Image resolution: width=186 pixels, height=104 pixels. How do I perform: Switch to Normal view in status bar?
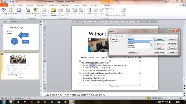pyautogui.click(x=147, y=98)
